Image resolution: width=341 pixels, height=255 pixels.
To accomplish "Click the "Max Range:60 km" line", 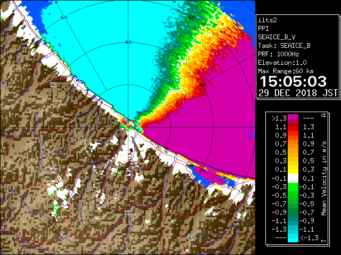I will click(x=286, y=71).
